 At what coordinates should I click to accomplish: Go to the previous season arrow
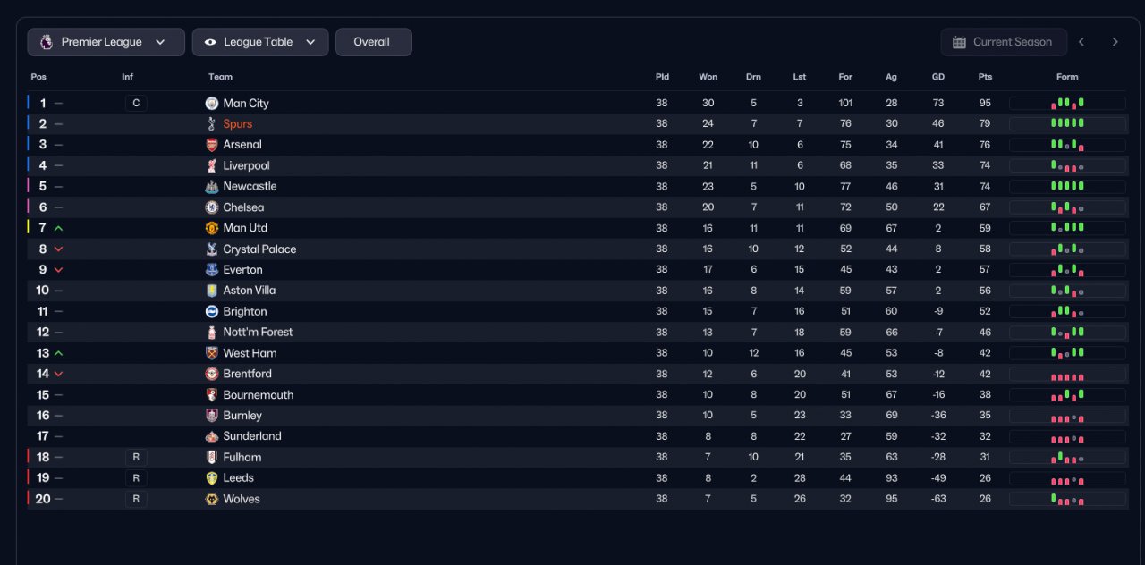(x=1081, y=42)
